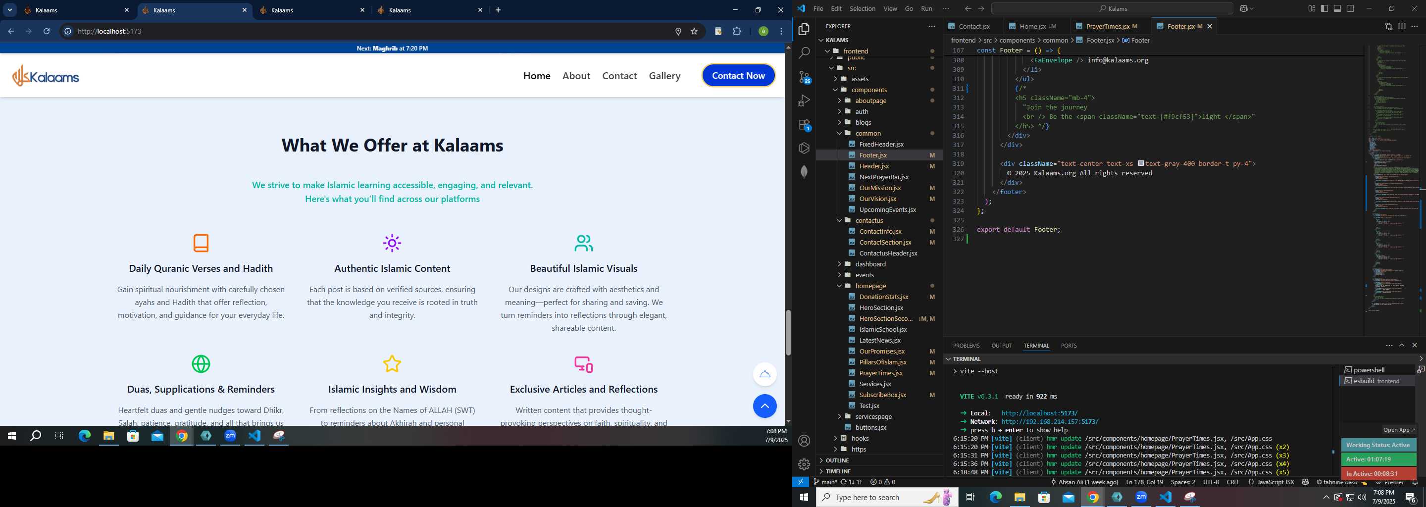Viewport: 1426px width, 507px height.
Task: Click the Split Editor Right icon
Action: tap(1402, 26)
